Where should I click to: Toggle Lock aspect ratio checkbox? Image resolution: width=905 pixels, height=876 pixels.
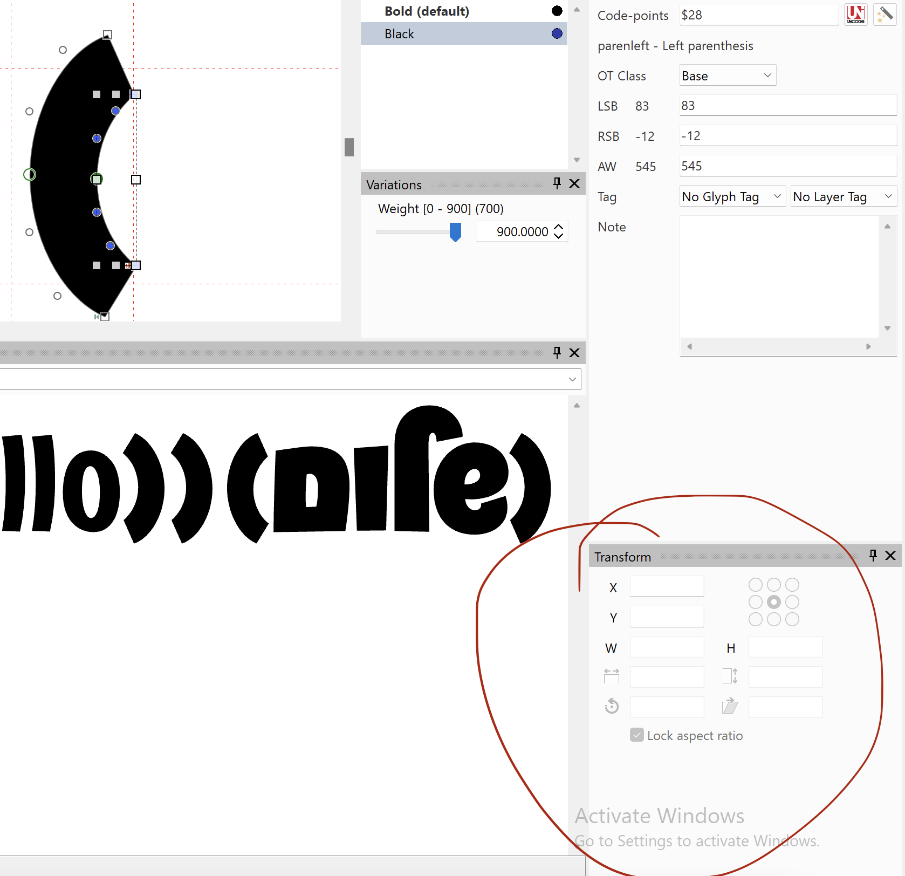coord(637,735)
